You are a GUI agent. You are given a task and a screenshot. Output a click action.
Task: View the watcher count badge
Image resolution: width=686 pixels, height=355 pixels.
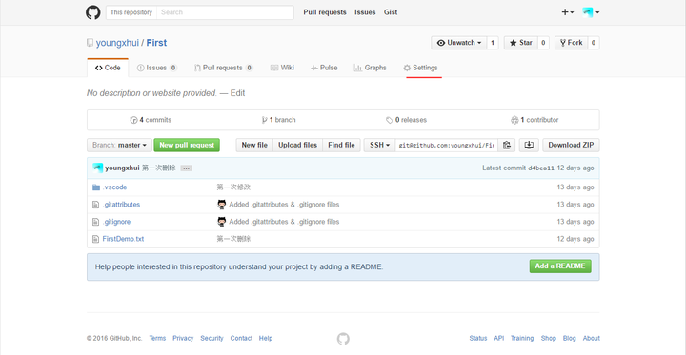[493, 43]
